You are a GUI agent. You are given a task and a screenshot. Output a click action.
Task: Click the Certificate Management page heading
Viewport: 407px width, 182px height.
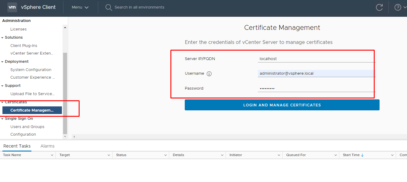pyautogui.click(x=282, y=28)
